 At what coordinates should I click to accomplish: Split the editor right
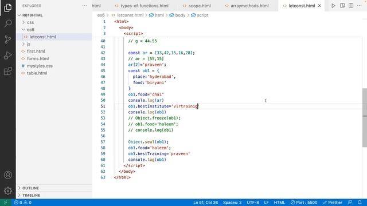coord(351,6)
